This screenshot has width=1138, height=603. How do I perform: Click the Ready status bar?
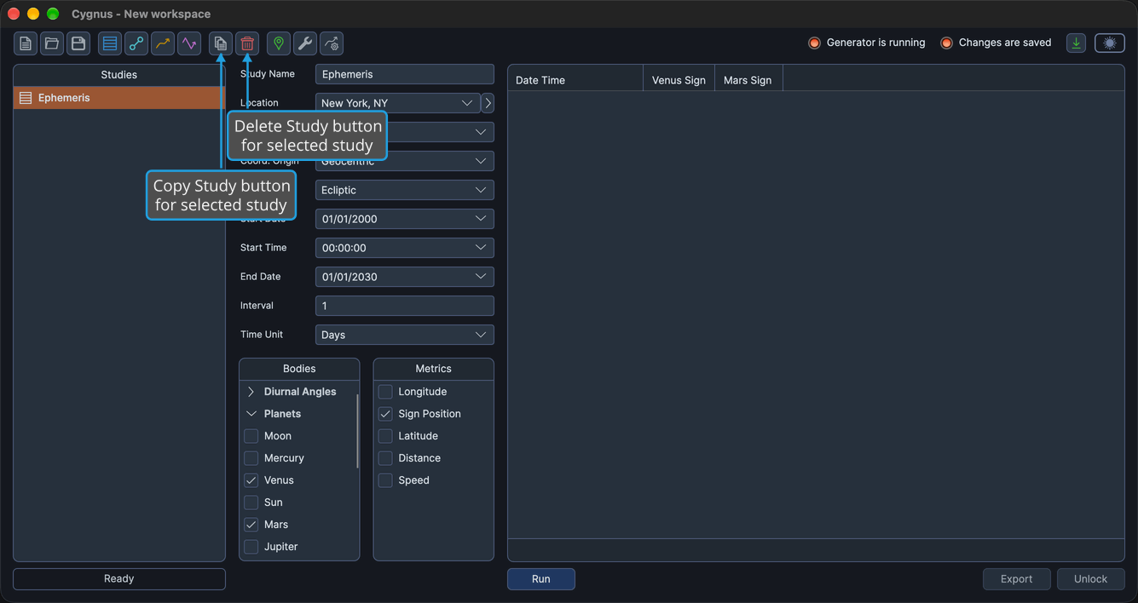[119, 579]
